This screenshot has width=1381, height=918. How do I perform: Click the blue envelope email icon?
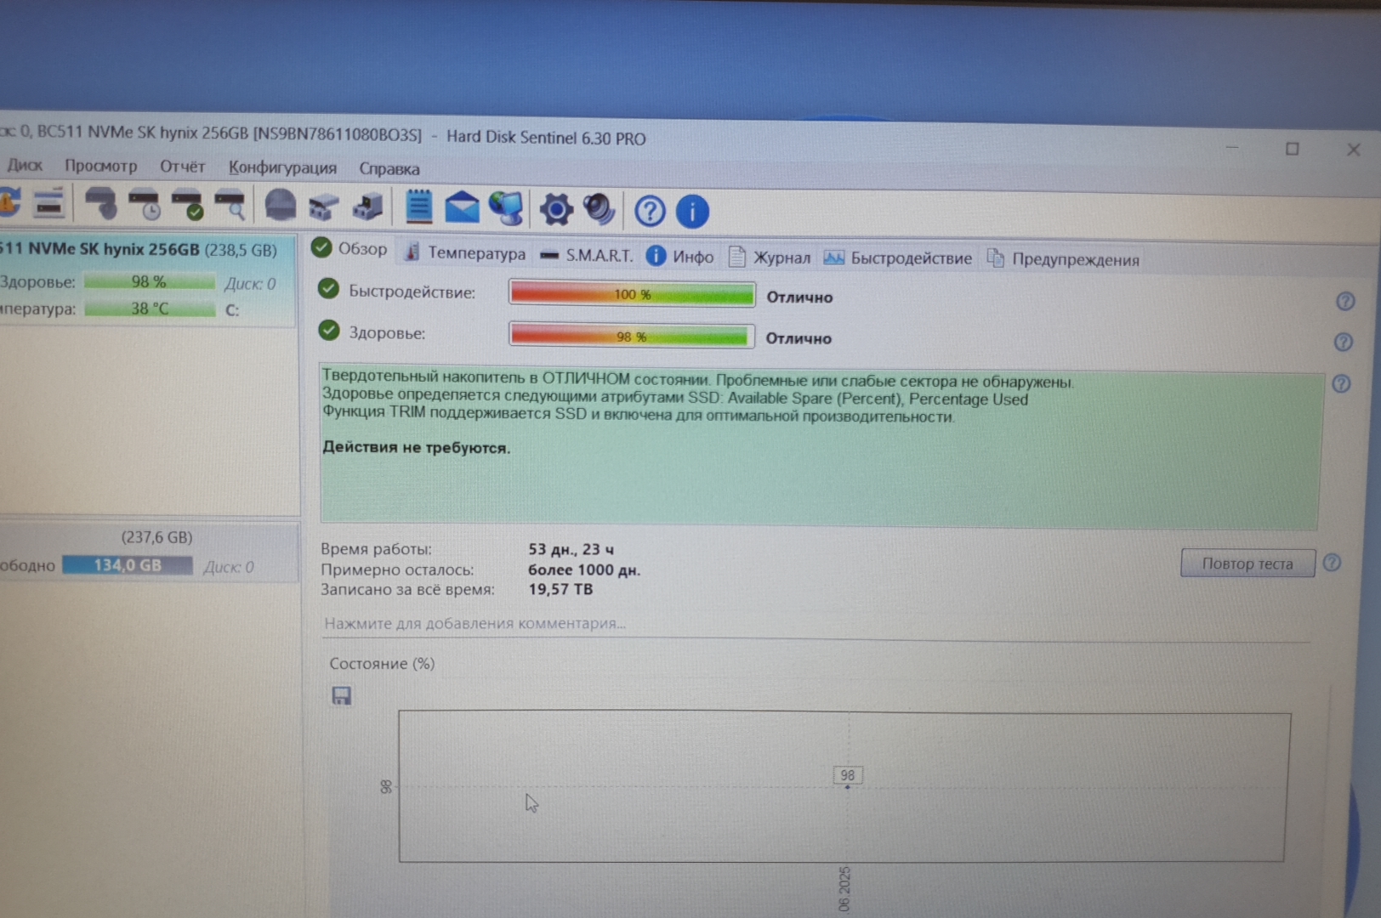[x=462, y=207]
